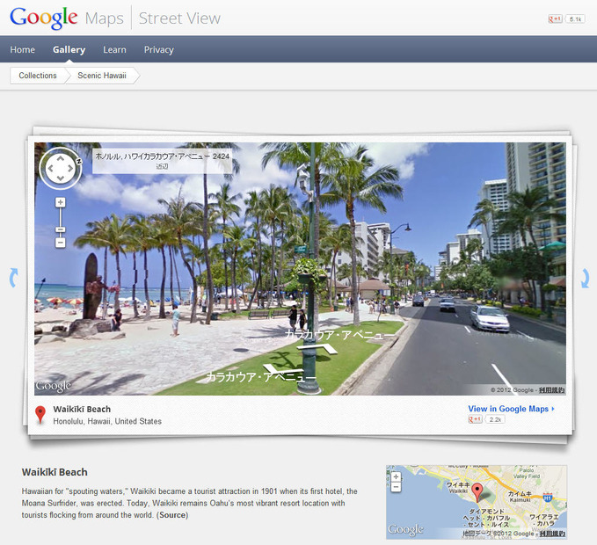Screen dimensions: 597x545
Task: Zoom in on the mini map
Action: (396, 476)
